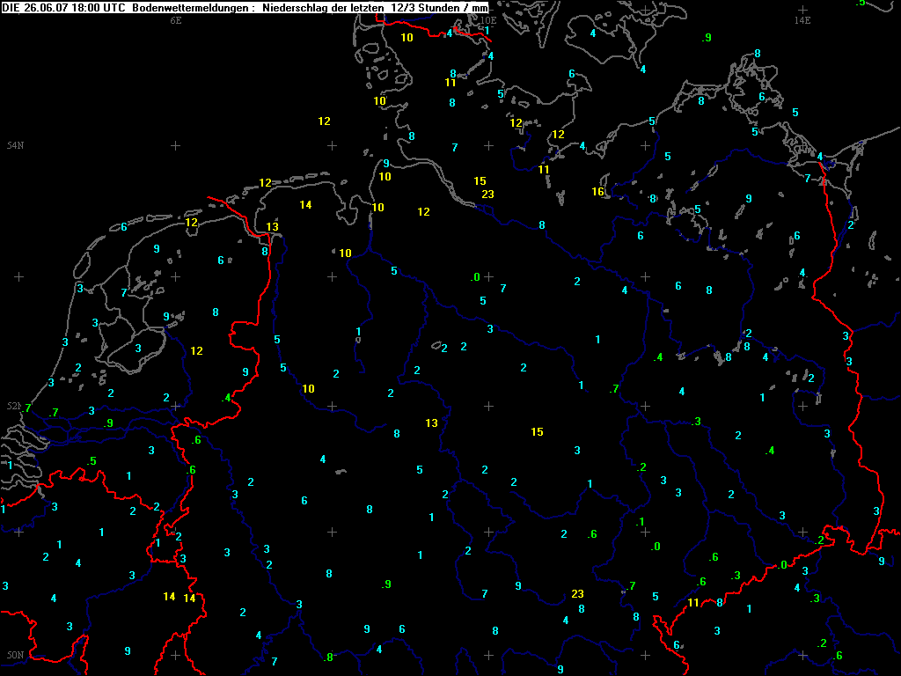Screen dimensions: 901x676
Task: Click the Niederschlag der letzten heading text
Action: point(323,7)
